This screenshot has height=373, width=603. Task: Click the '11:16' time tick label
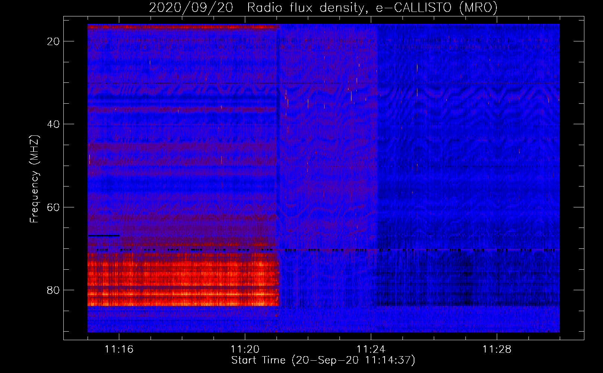(x=119, y=350)
